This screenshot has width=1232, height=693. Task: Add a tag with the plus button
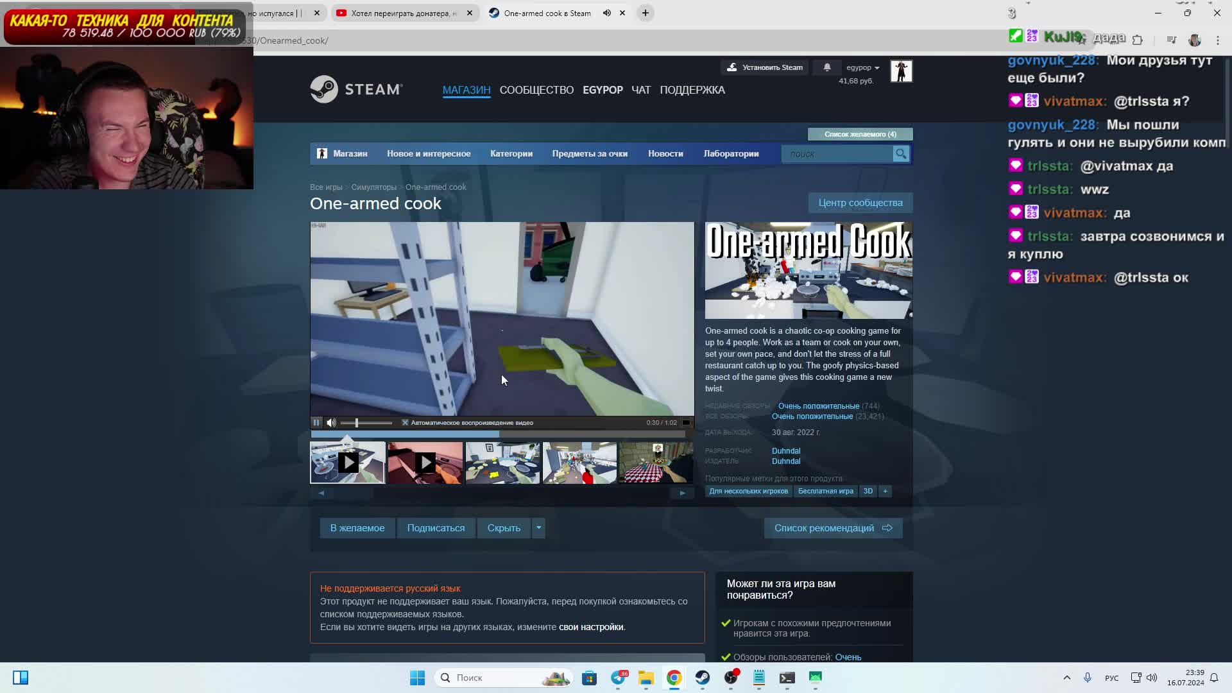pyautogui.click(x=885, y=491)
